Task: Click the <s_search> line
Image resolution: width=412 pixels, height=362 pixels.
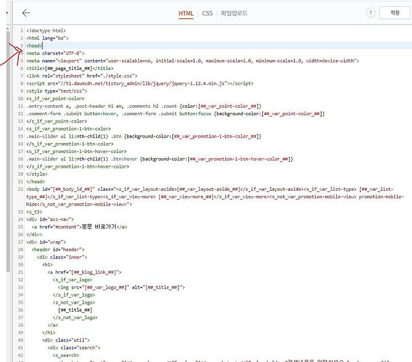Action: coord(66,356)
